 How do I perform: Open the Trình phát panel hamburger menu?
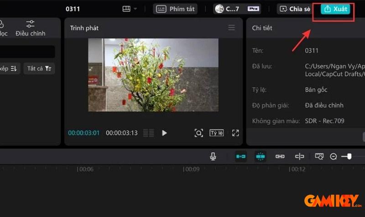(232, 28)
